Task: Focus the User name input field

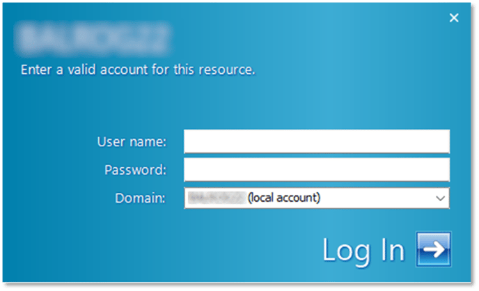Action: click(x=317, y=141)
